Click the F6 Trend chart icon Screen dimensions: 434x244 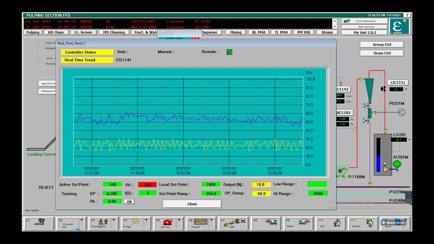200,222
